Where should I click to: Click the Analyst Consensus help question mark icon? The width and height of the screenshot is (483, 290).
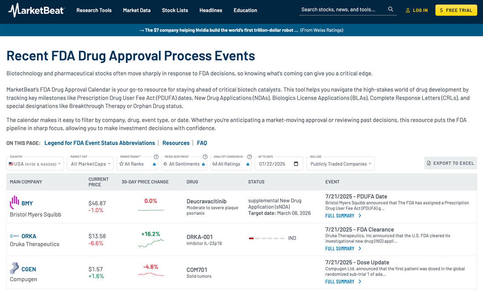pyautogui.click(x=249, y=157)
